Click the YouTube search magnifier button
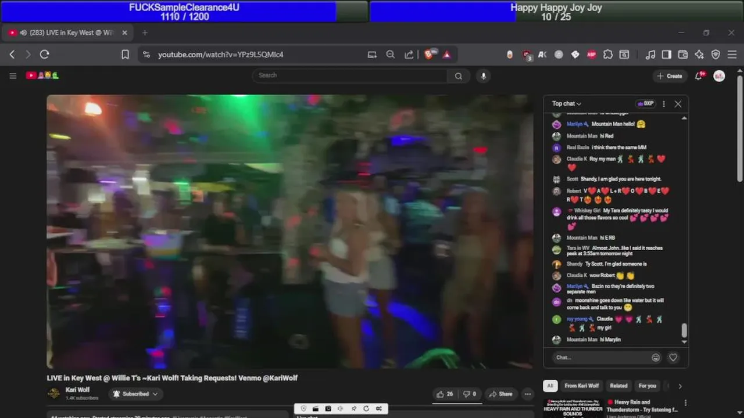The width and height of the screenshot is (744, 418). pos(459,75)
